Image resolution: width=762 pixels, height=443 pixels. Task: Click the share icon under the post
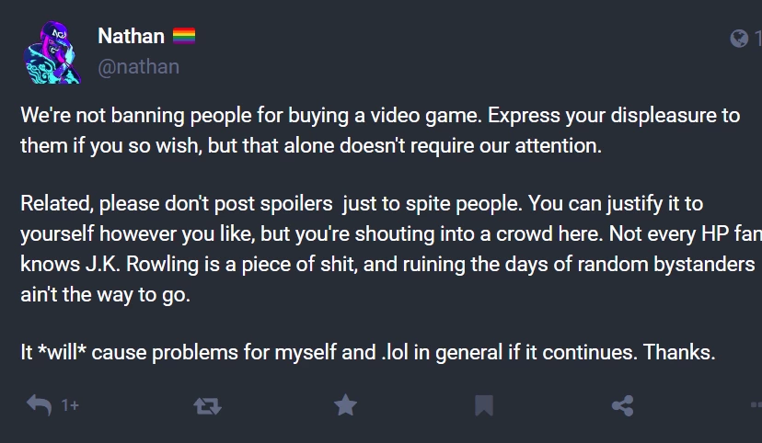622,405
